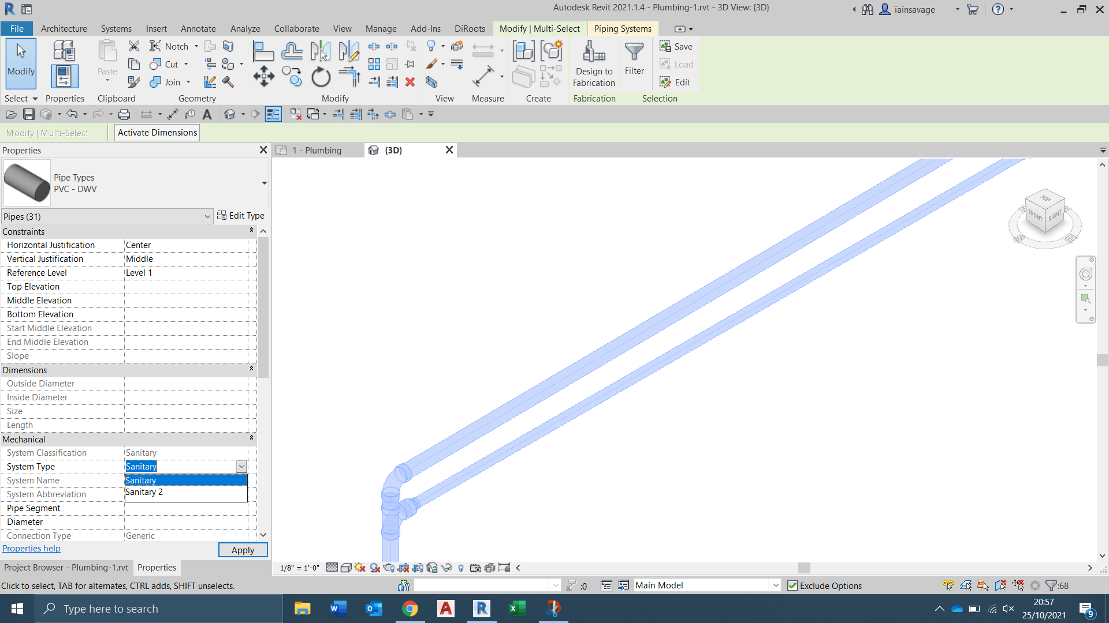1109x623 pixels.
Task: Click the Save icon in quick access toolbar
Action: click(28, 114)
